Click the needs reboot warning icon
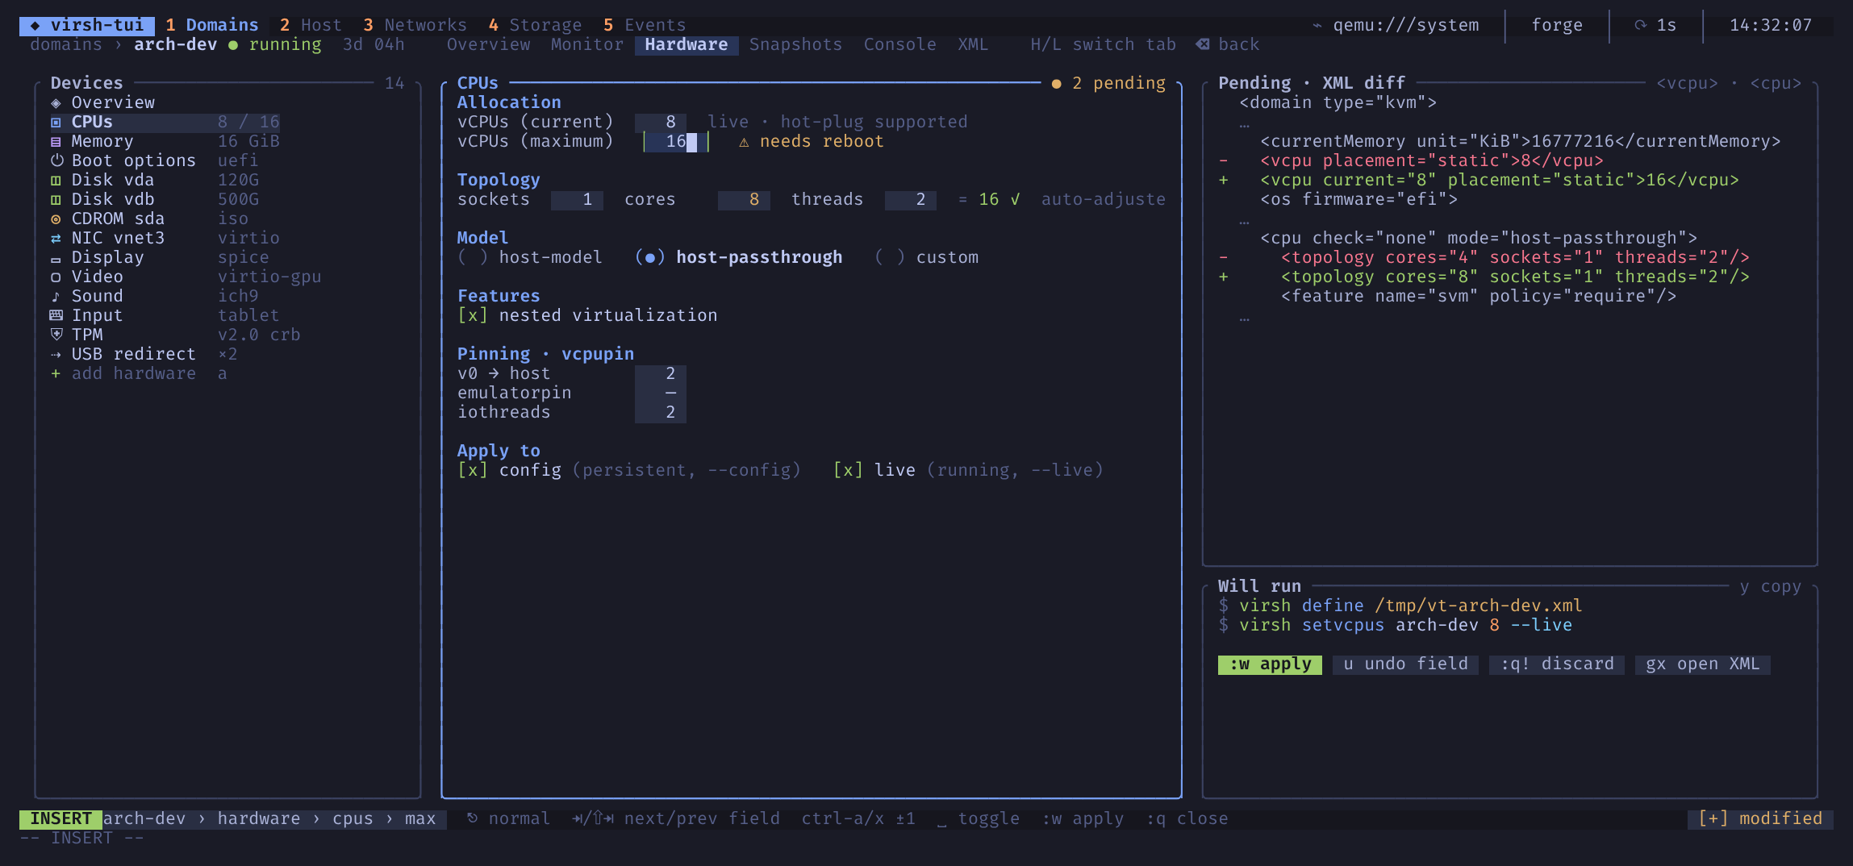Image resolution: width=1853 pixels, height=866 pixels. tap(744, 142)
